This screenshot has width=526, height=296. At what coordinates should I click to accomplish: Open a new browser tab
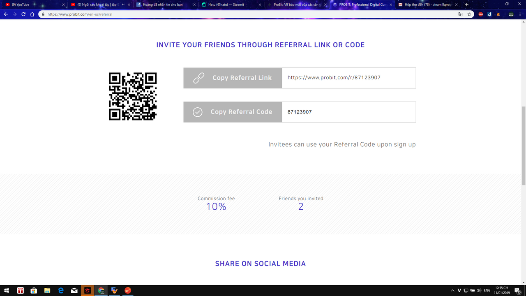[467, 5]
